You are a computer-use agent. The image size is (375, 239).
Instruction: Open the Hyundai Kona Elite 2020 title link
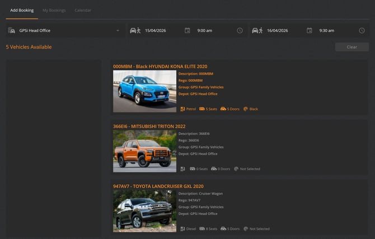(160, 67)
